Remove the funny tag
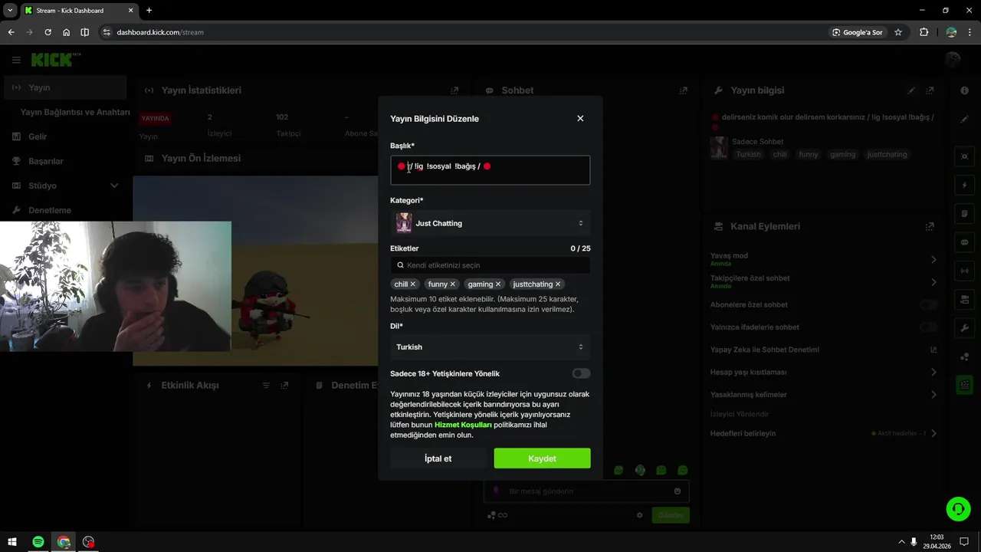 453,284
